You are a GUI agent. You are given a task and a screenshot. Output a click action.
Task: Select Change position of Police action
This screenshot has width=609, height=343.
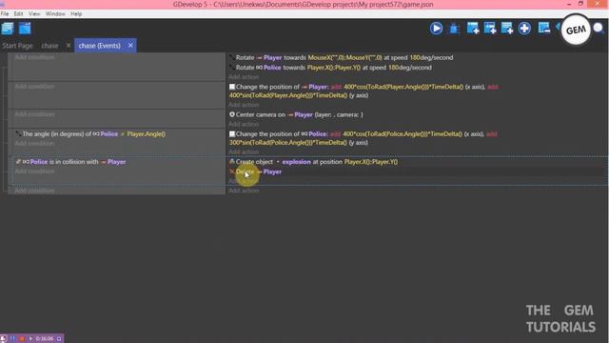pos(363,138)
